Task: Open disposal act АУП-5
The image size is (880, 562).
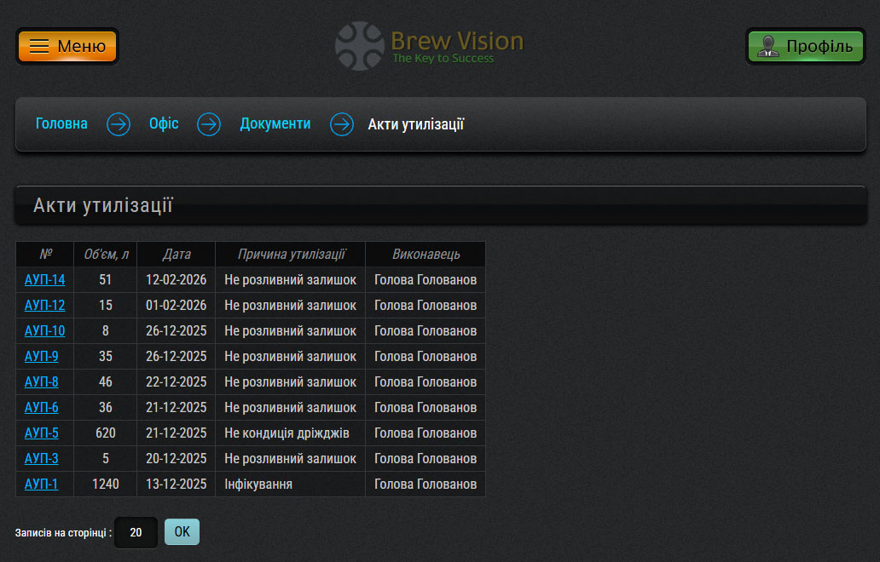Action: click(41, 433)
